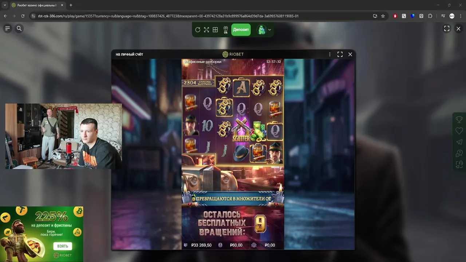The width and height of the screenshot is (466, 262).
Task: Click the green cash and chips symbol
Action: (258, 131)
